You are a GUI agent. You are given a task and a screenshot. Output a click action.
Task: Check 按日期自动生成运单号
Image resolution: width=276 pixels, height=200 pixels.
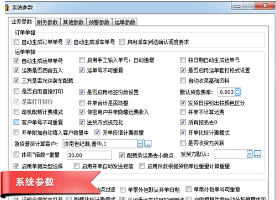pos(183,60)
